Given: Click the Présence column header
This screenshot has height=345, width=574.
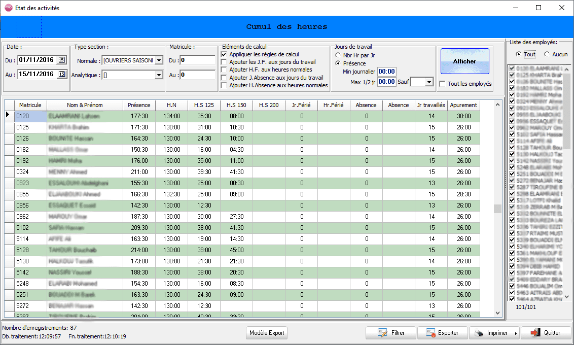Looking at the screenshot, I should [x=139, y=105].
